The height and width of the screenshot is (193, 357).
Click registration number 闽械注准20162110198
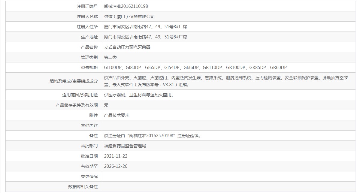[x=126, y=6]
